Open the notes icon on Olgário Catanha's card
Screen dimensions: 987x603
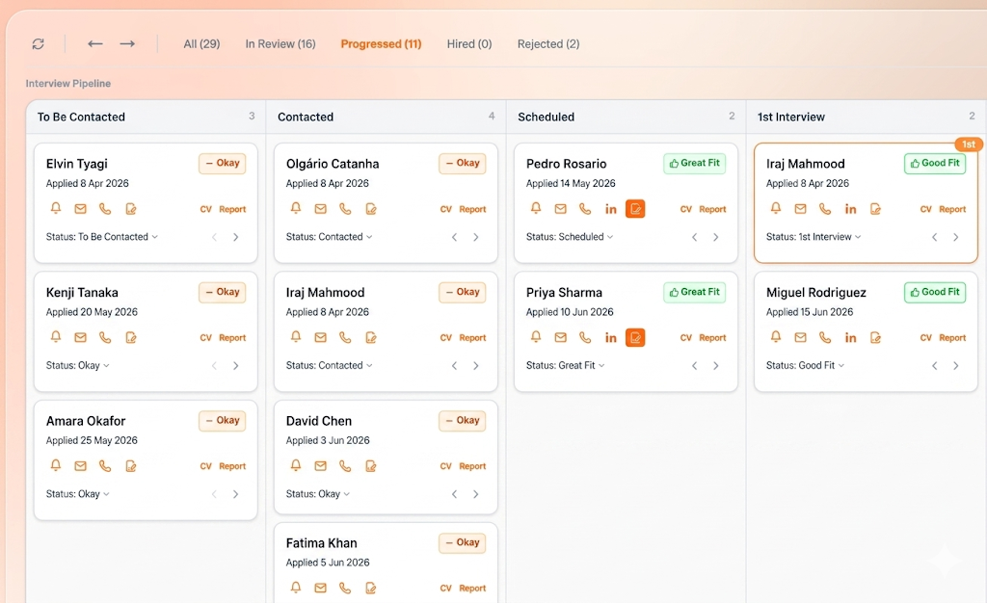(371, 209)
